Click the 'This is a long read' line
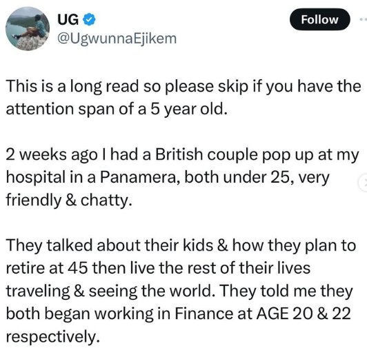This screenshot has height=357, width=367. tap(183, 86)
